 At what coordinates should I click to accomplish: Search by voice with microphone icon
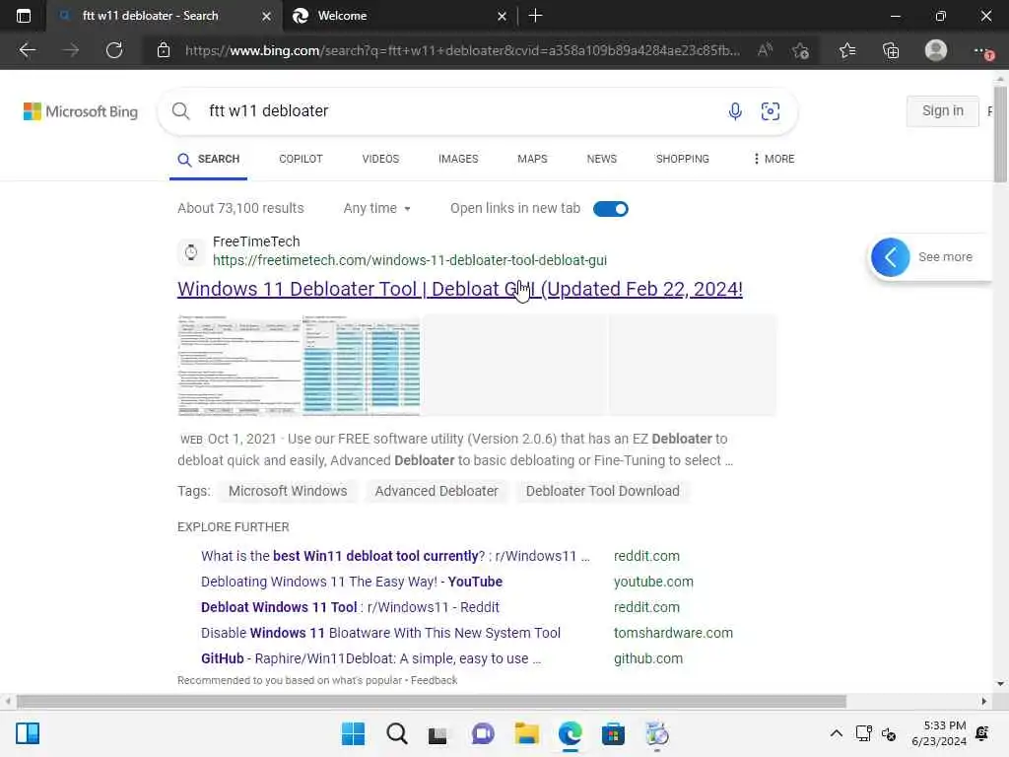pos(735,110)
